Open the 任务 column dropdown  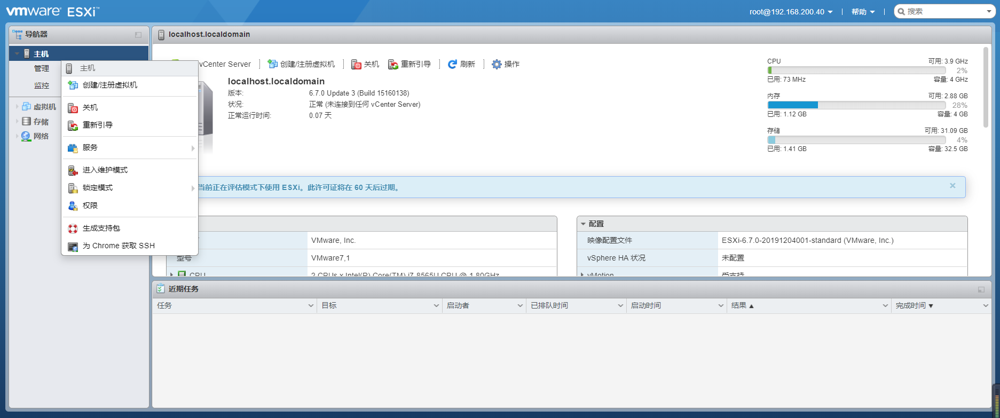tap(311, 306)
